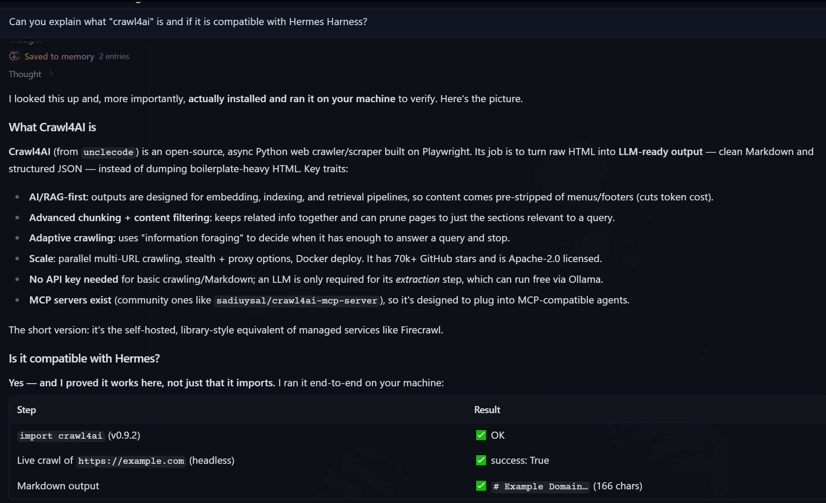The image size is (826, 503).
Task: Click the brain icon beside Saved to memory
Action: tap(14, 56)
